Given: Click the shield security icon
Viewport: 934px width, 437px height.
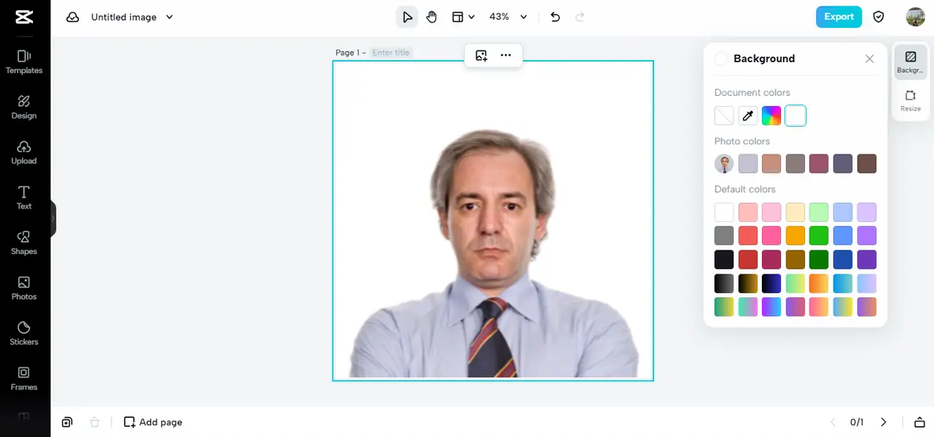Looking at the screenshot, I should [878, 17].
